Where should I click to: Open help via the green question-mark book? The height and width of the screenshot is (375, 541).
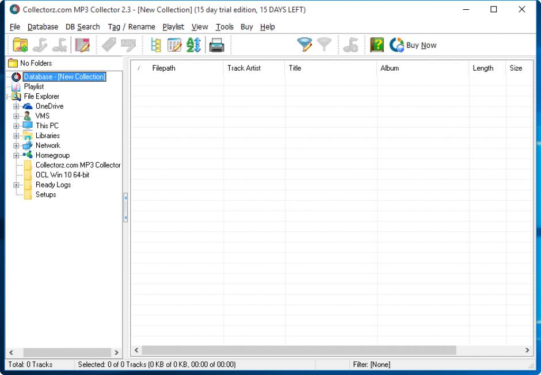coord(377,45)
